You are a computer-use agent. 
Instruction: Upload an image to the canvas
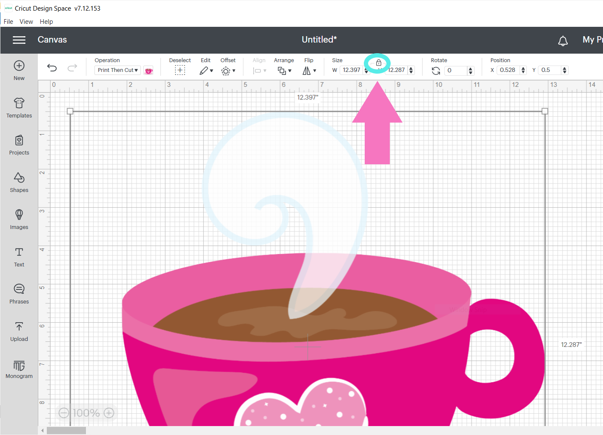point(19,332)
